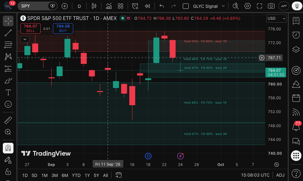Toggle magnet mode for drawings
This screenshot has width=303, height=181.
[x=8, y=148]
